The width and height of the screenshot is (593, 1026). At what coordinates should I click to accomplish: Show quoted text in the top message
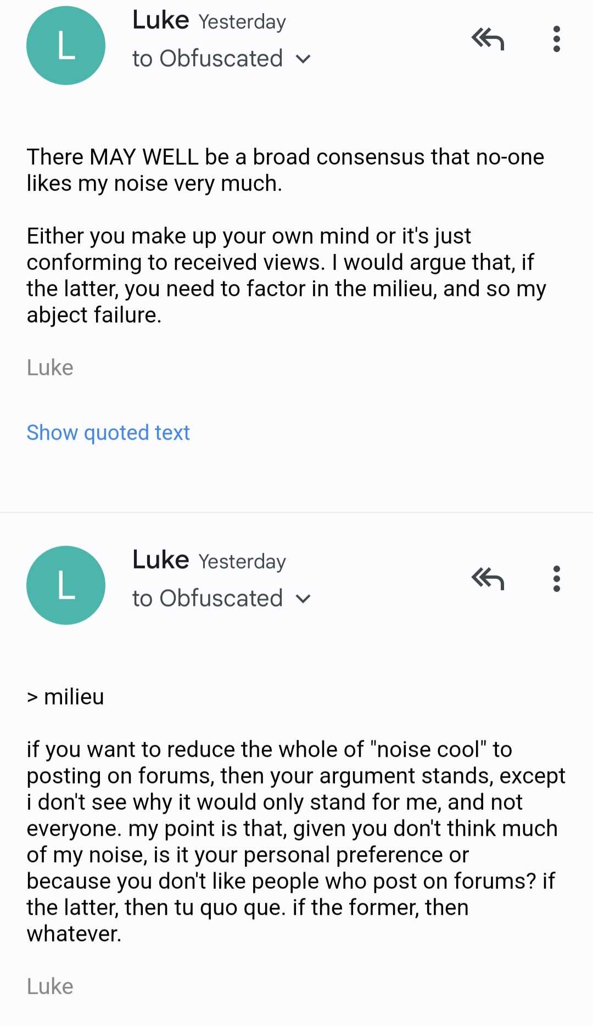pyautogui.click(x=108, y=433)
